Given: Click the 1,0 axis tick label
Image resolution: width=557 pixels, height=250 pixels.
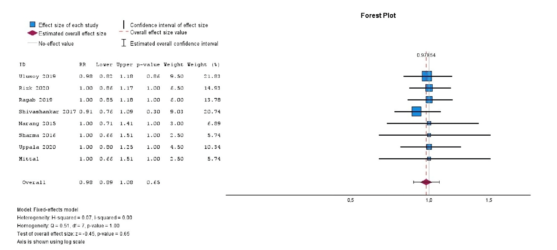Looking at the screenshot, I should point(429,200).
